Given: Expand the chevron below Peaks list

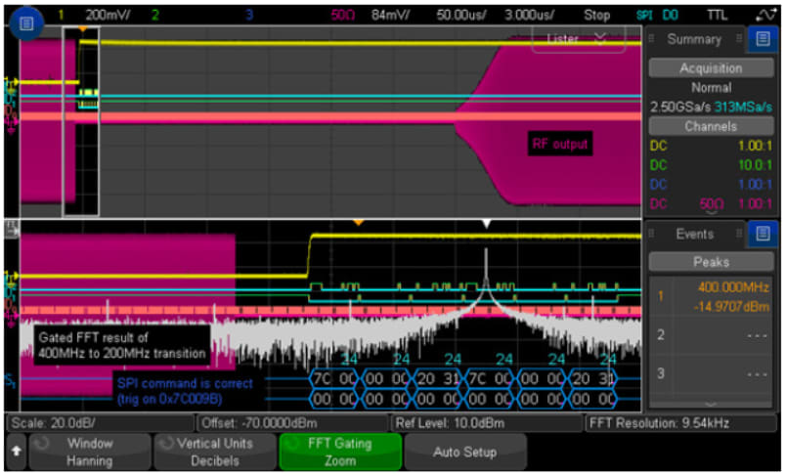Looking at the screenshot, I should [x=711, y=404].
